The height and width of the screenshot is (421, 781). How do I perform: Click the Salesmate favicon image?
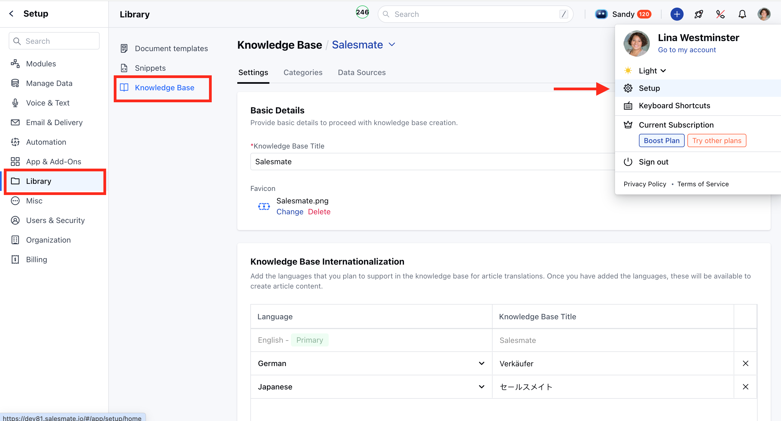point(264,206)
